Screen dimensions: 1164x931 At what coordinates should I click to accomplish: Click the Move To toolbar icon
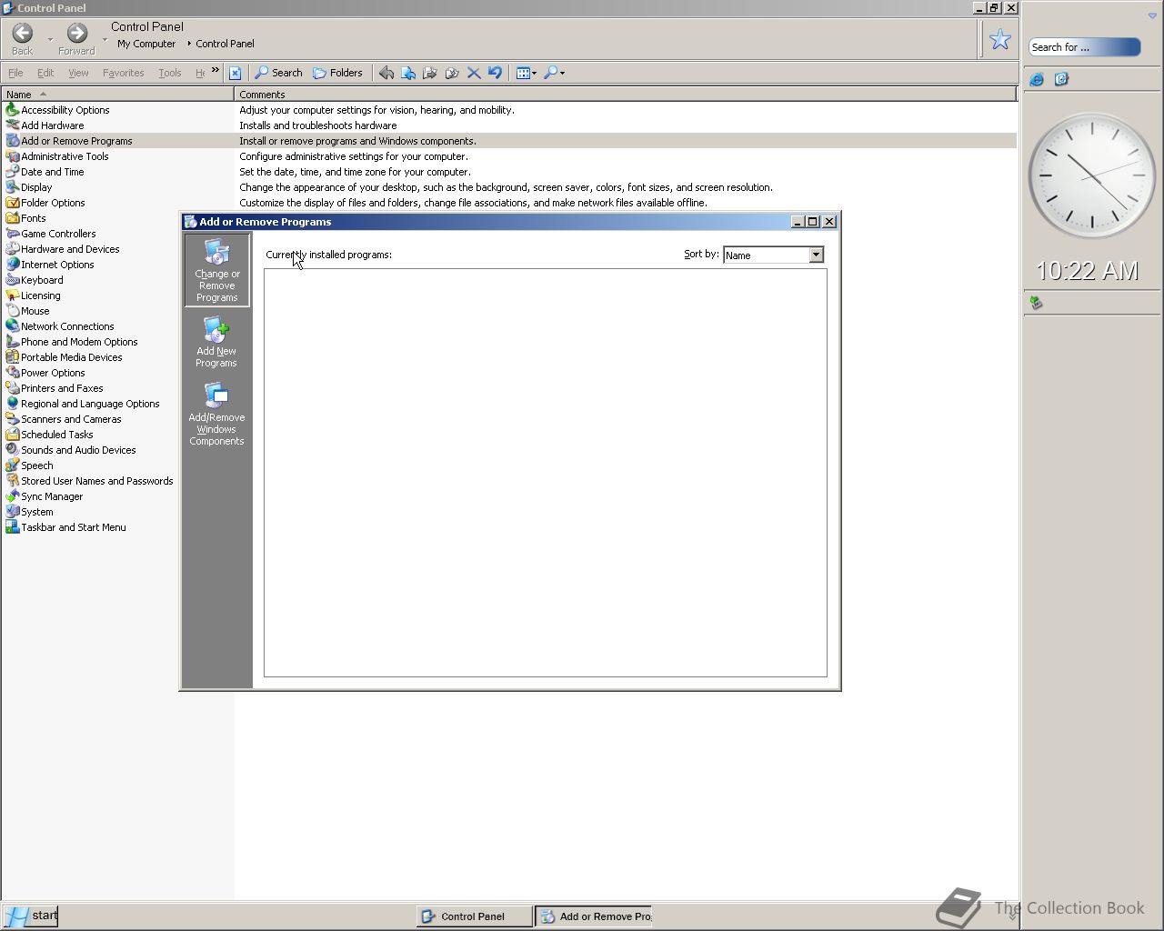tap(430, 73)
